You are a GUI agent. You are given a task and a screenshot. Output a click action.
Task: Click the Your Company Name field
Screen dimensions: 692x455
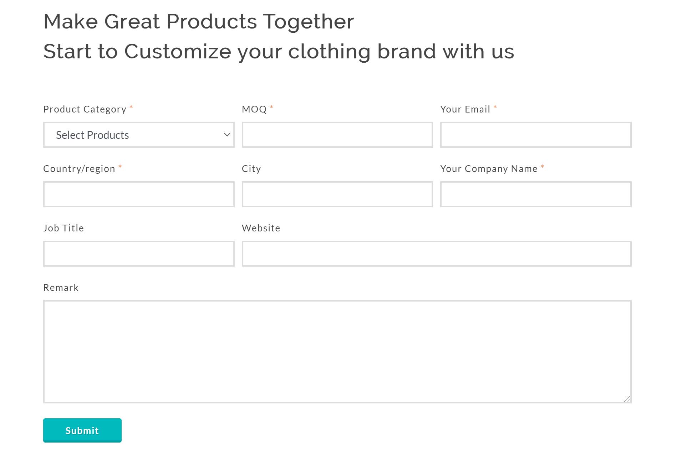tap(535, 194)
